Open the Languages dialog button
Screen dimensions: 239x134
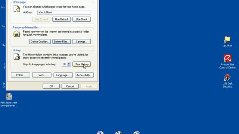coord(63,75)
